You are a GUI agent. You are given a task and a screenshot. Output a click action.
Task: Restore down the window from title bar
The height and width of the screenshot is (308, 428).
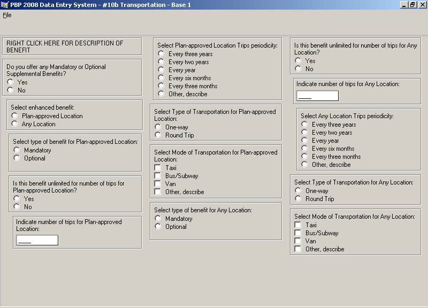tap(412, 5)
